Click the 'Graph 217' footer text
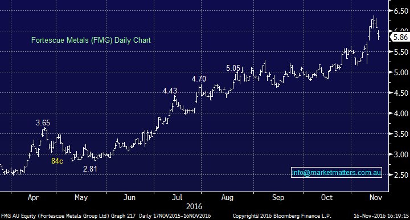This screenshot has width=410, height=220. click(123, 216)
